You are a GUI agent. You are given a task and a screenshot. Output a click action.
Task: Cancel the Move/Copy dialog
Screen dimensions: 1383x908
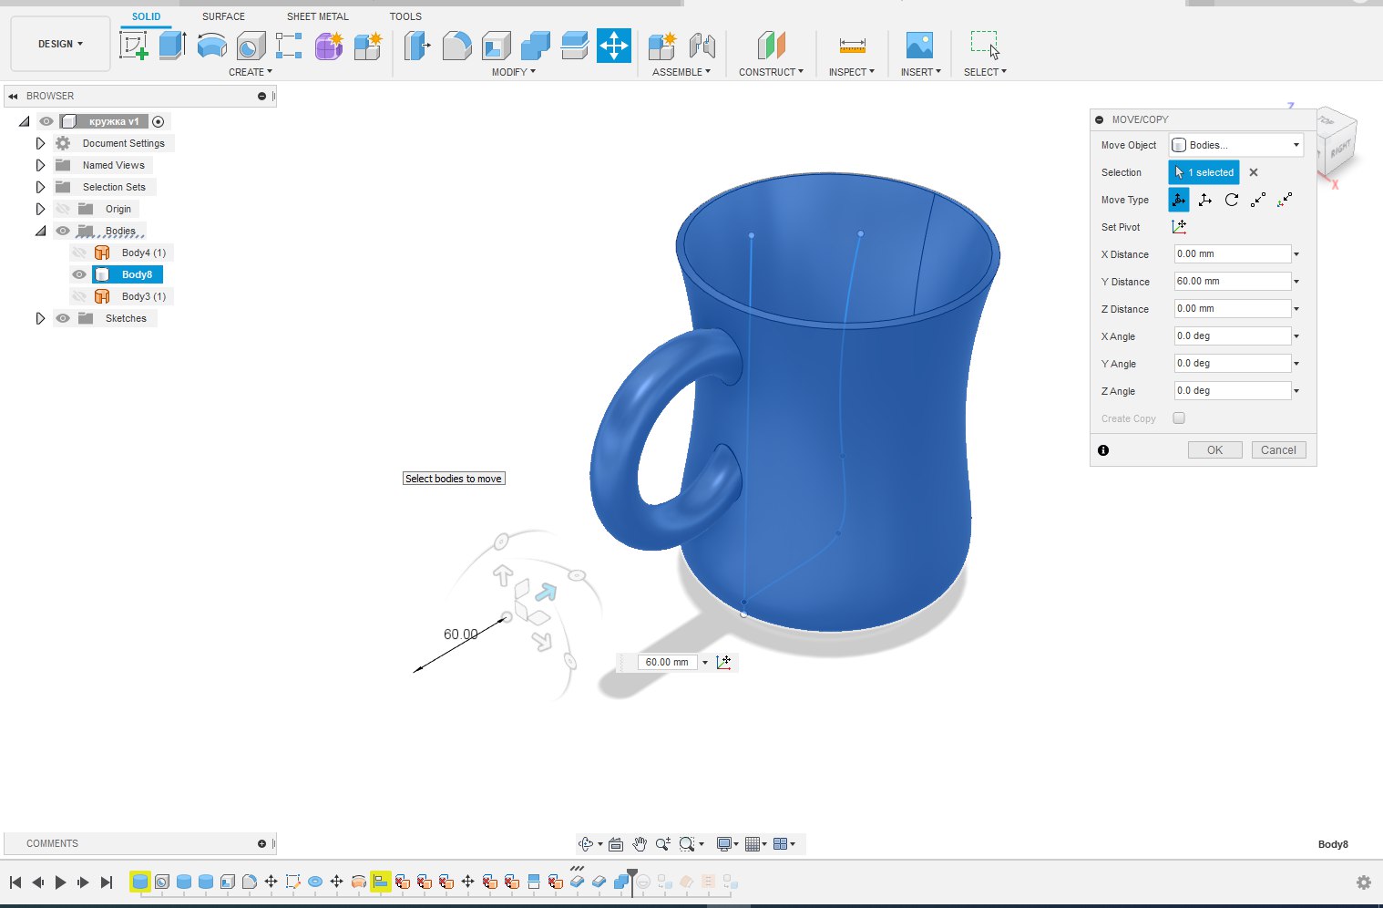[x=1278, y=450]
